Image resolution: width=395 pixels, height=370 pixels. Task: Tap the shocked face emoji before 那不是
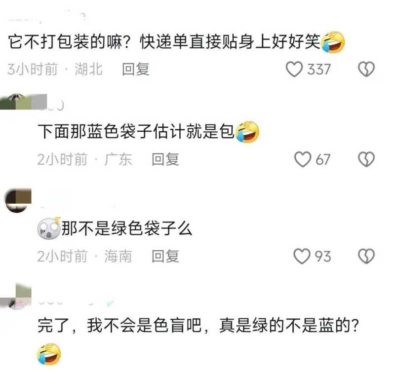tap(49, 228)
